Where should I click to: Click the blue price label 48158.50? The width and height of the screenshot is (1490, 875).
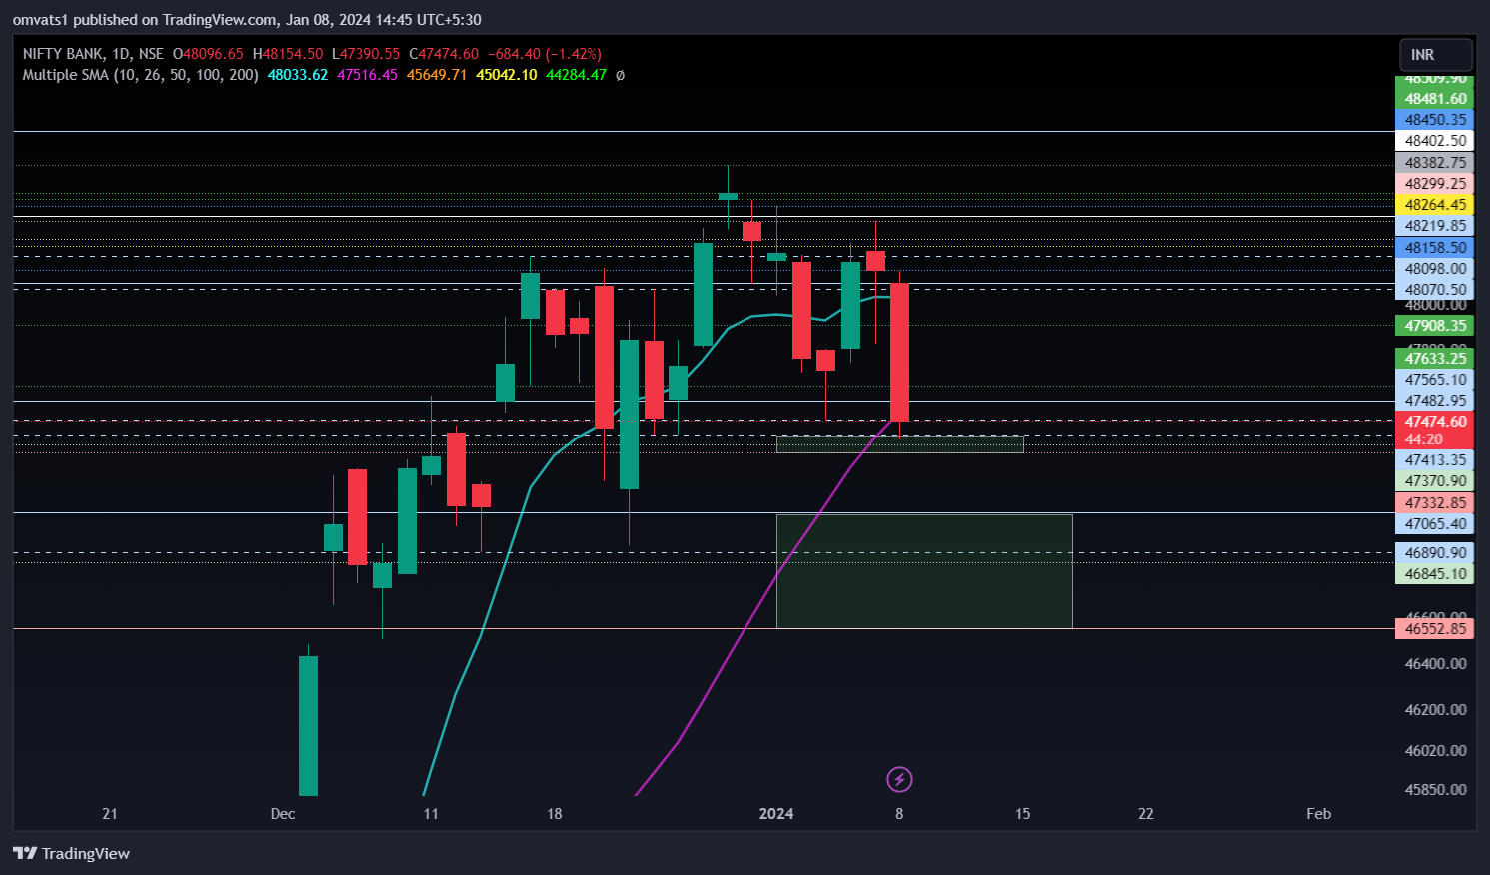(1435, 248)
